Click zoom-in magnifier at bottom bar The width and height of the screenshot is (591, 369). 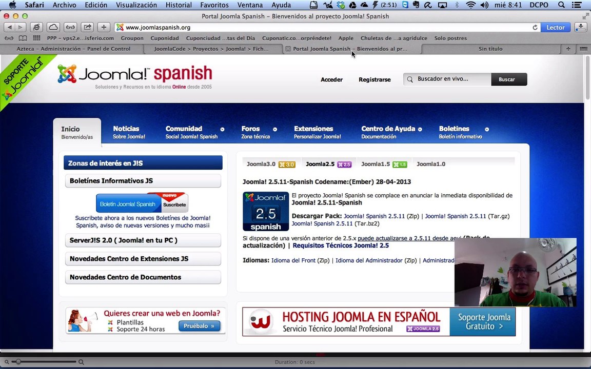point(81,362)
